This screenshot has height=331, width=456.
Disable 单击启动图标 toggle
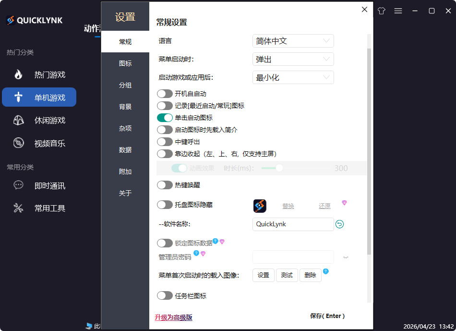click(165, 117)
